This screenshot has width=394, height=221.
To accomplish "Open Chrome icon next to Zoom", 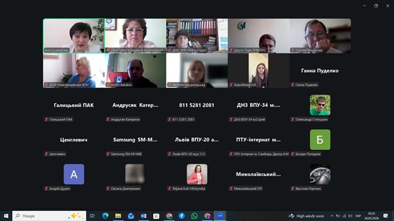I will 207,215.
